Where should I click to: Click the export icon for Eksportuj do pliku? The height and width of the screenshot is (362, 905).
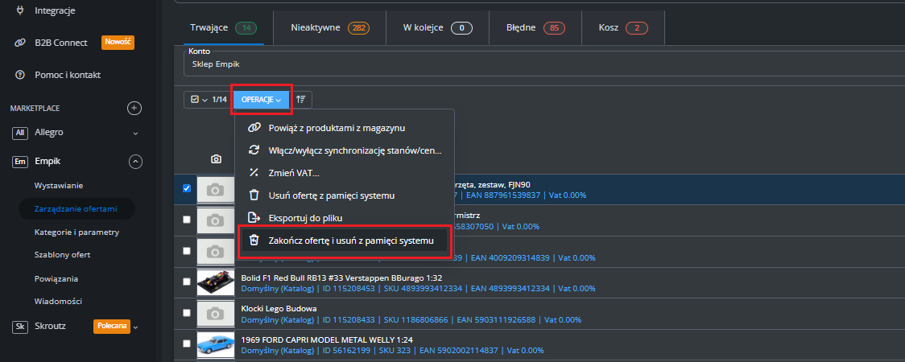254,218
